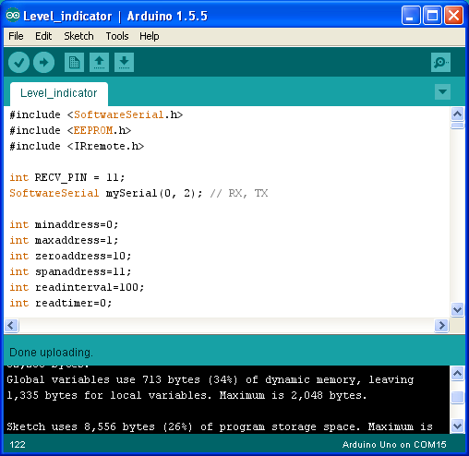469x456 pixels.
Task: Click line number 122 in status bar
Action: click(x=18, y=445)
